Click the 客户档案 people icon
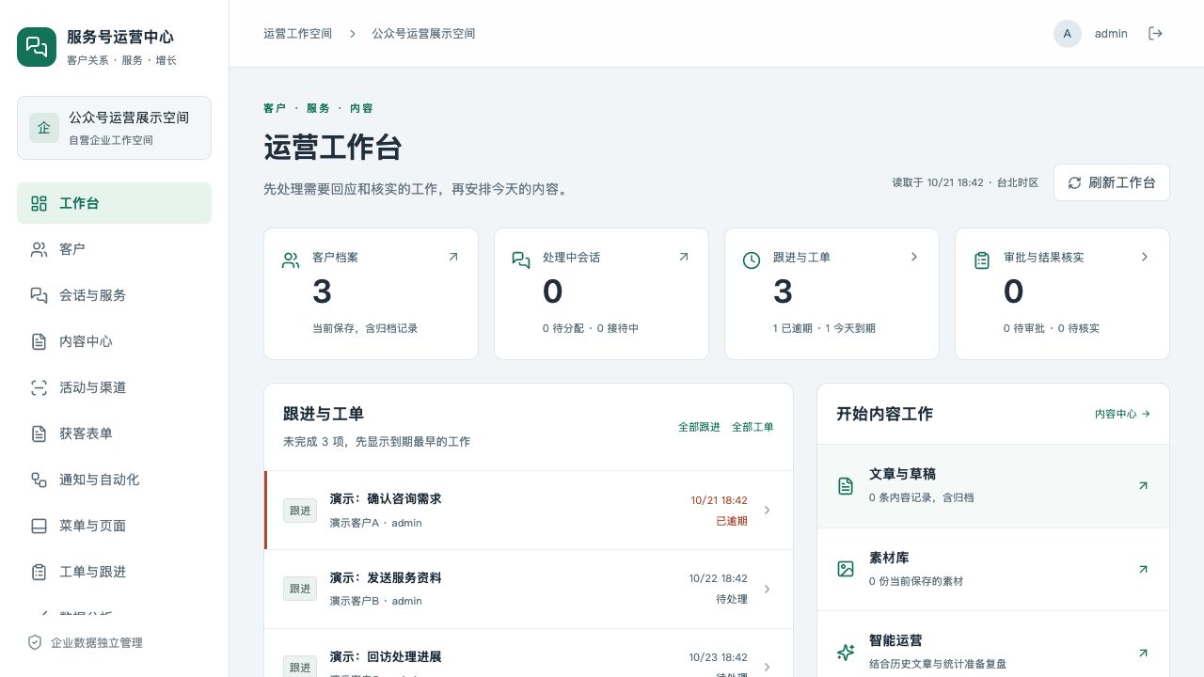Viewport: 1204px width, 677px height. click(x=291, y=260)
